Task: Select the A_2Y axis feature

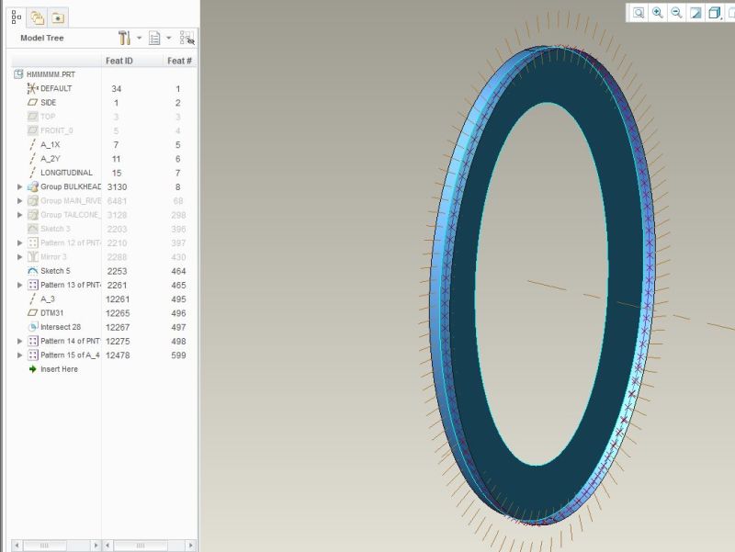Action: [x=51, y=158]
